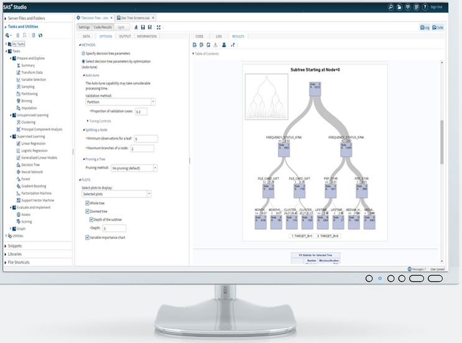Click the properties icon in Tasks toolbar
The image size is (462, 343).
(x=34, y=35)
